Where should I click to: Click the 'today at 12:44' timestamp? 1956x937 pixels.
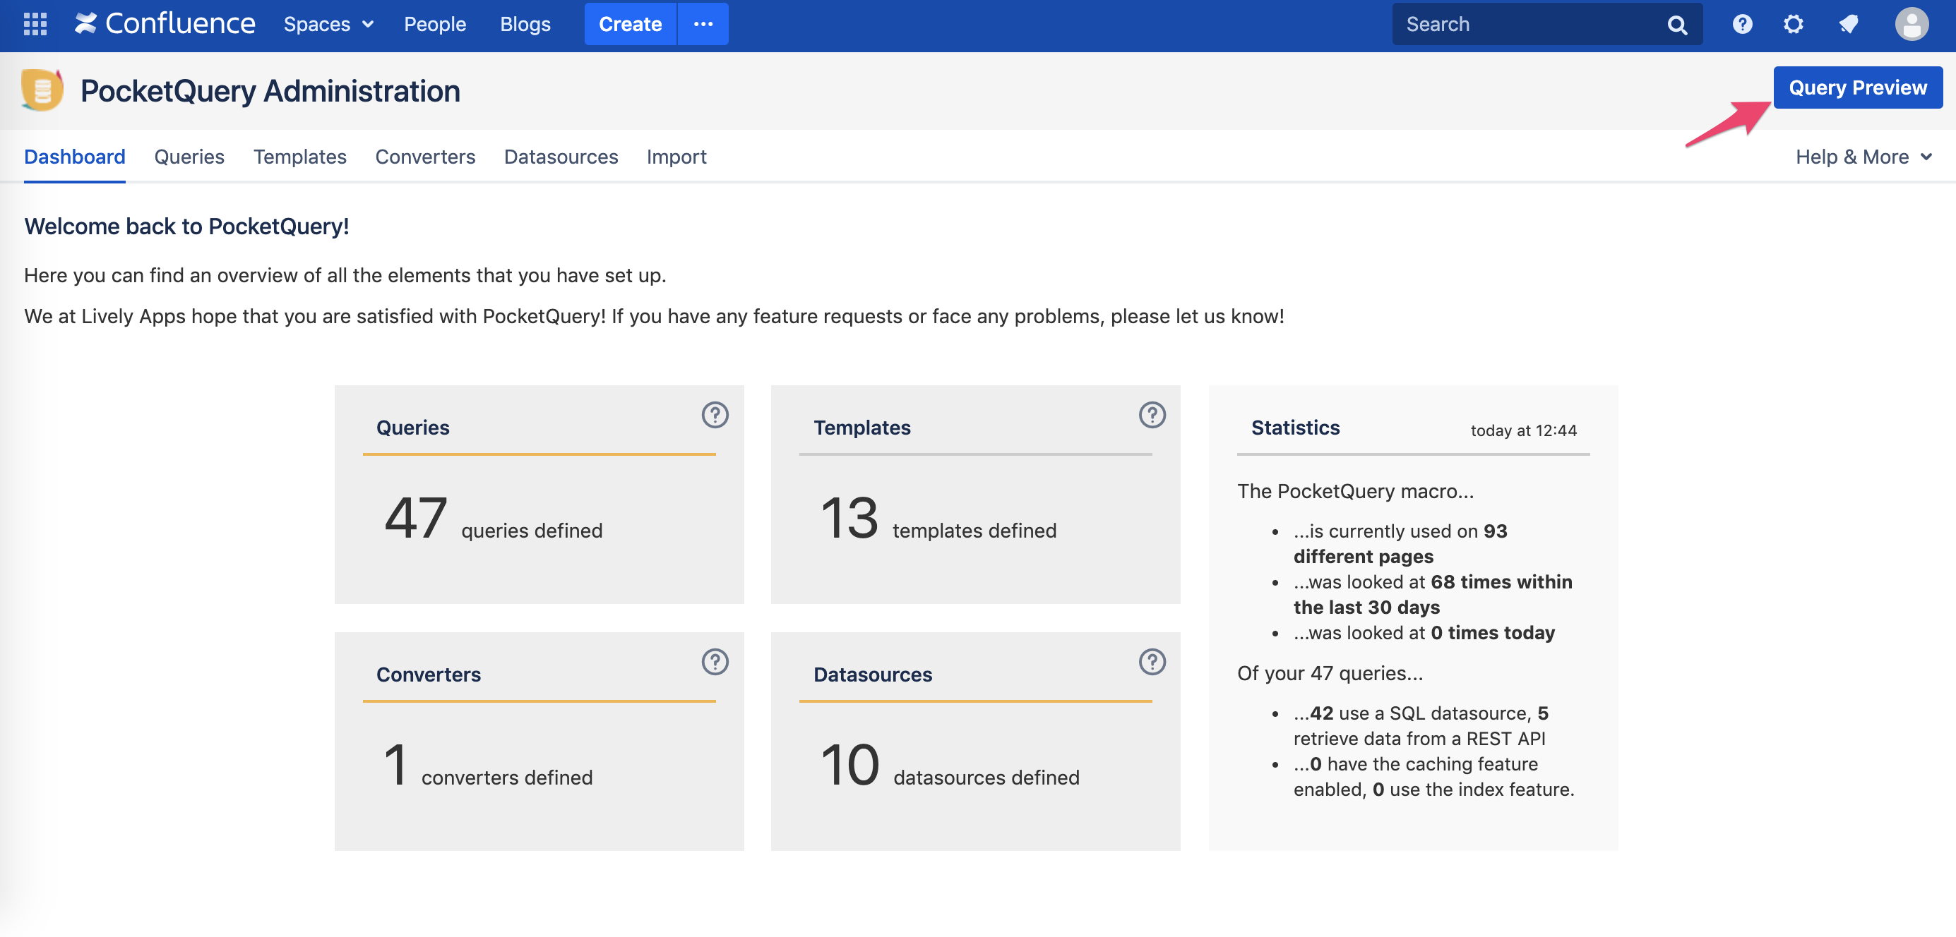pos(1523,430)
